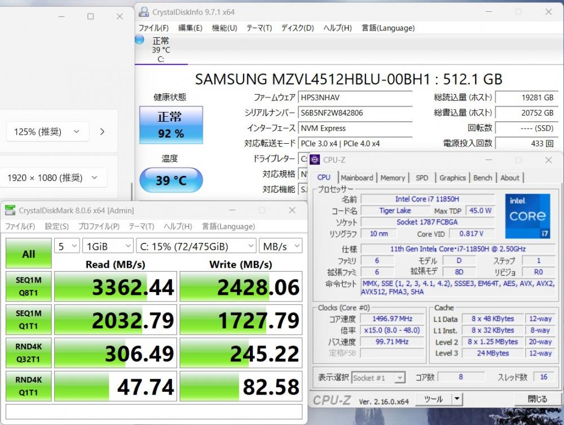The height and width of the screenshot is (425, 564).
Task: Select the CPU tab in CPU-Z
Action: (x=324, y=177)
